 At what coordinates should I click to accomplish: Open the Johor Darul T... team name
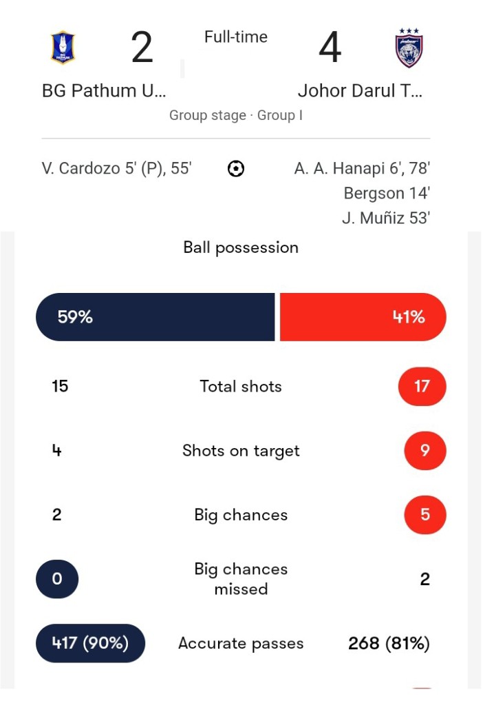[360, 91]
